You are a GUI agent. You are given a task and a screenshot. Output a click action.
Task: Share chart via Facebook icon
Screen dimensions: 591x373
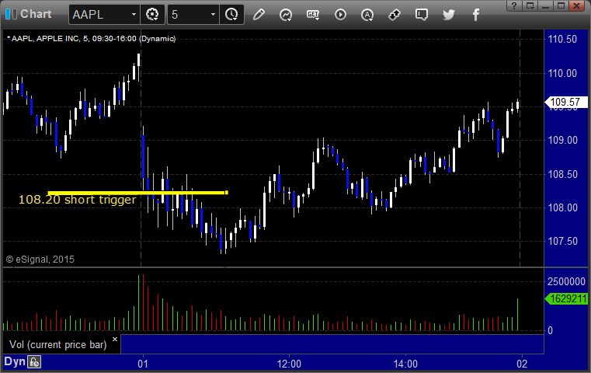click(476, 15)
